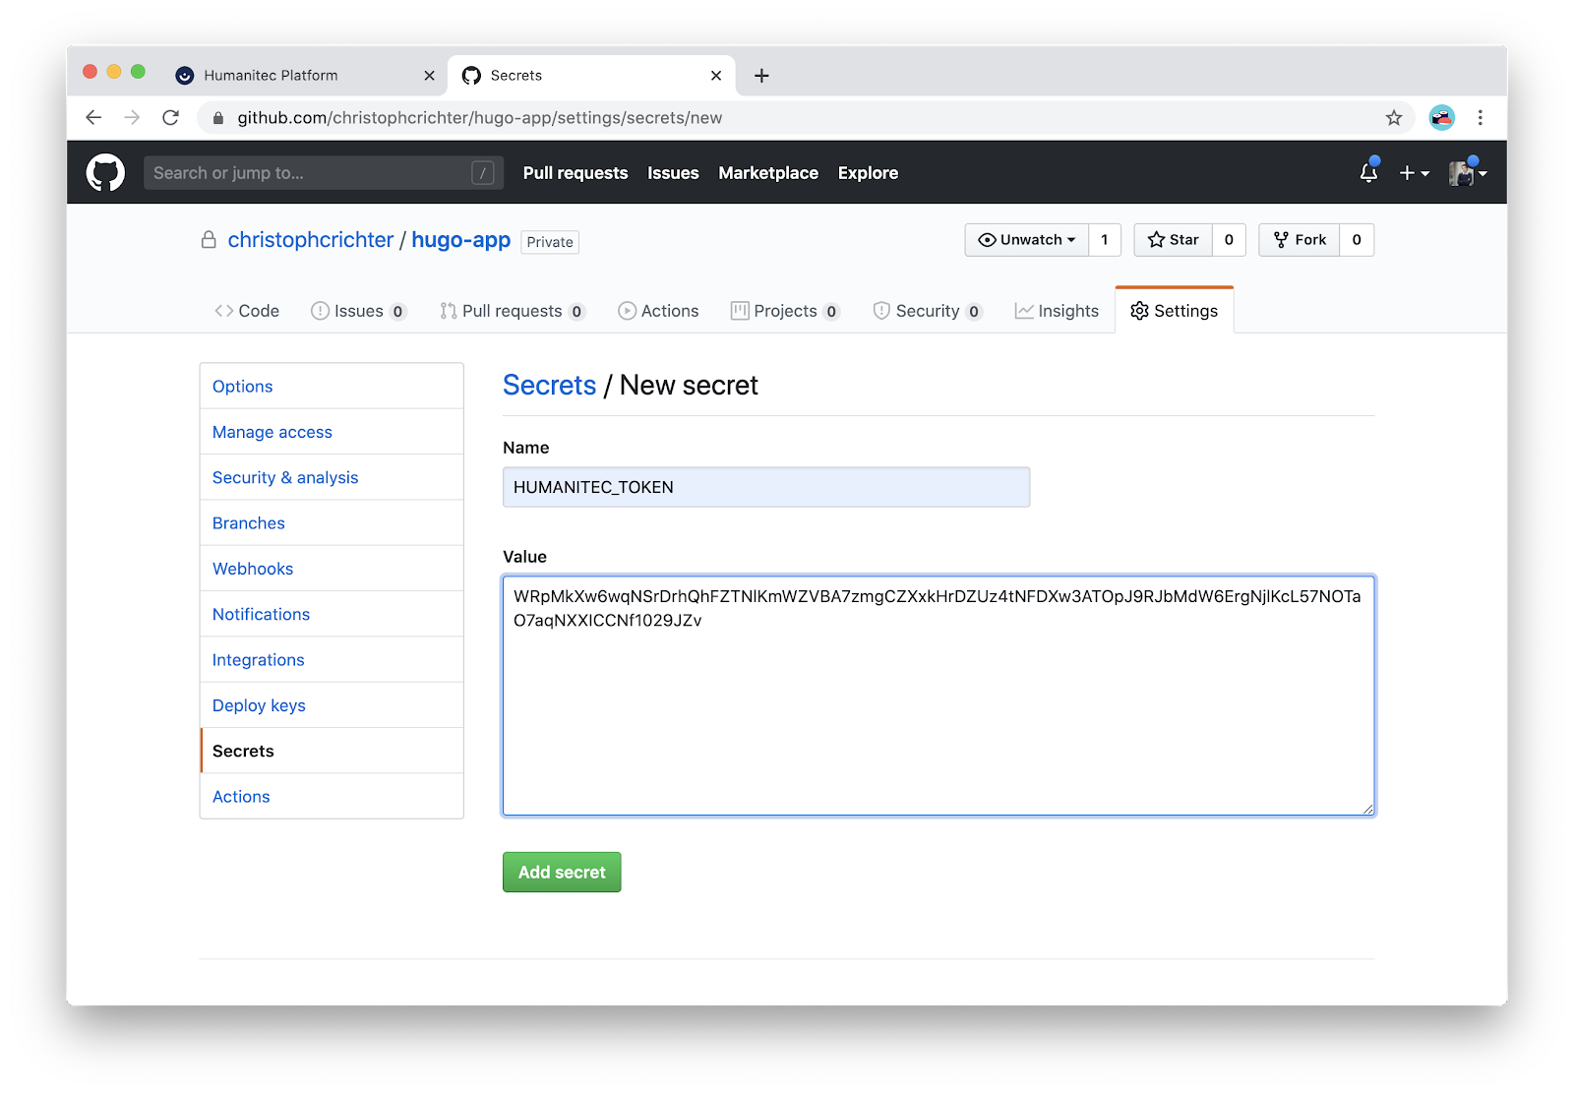
Task: Open Issues in top navigation
Action: [x=673, y=173]
